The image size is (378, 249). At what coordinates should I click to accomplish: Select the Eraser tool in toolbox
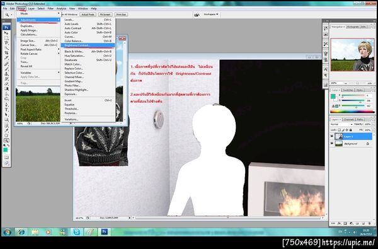[6, 84]
